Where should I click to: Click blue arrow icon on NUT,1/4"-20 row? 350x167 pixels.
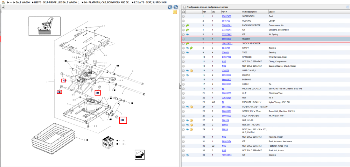188,121
